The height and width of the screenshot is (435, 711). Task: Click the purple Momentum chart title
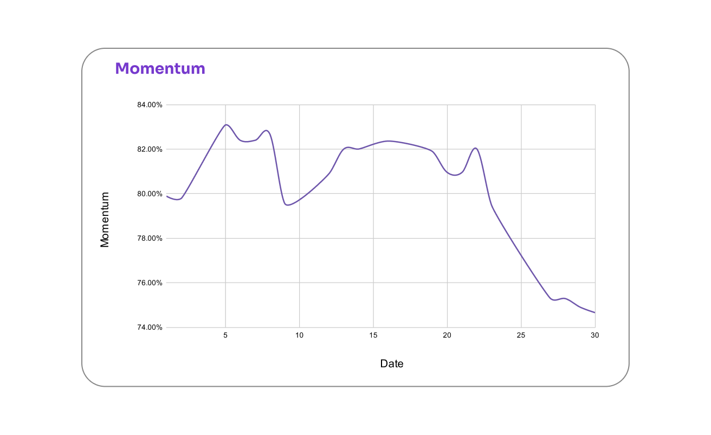pos(160,69)
